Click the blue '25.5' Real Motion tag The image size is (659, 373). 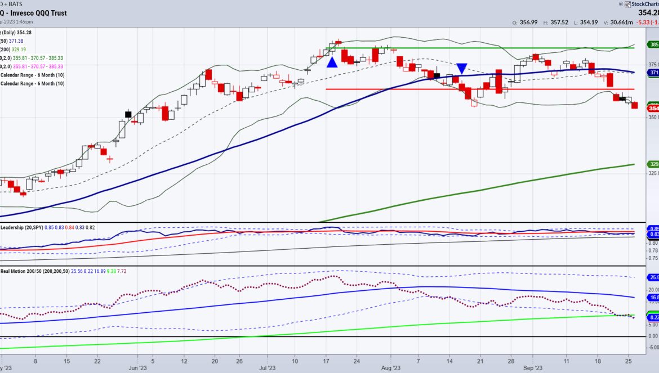click(x=653, y=277)
